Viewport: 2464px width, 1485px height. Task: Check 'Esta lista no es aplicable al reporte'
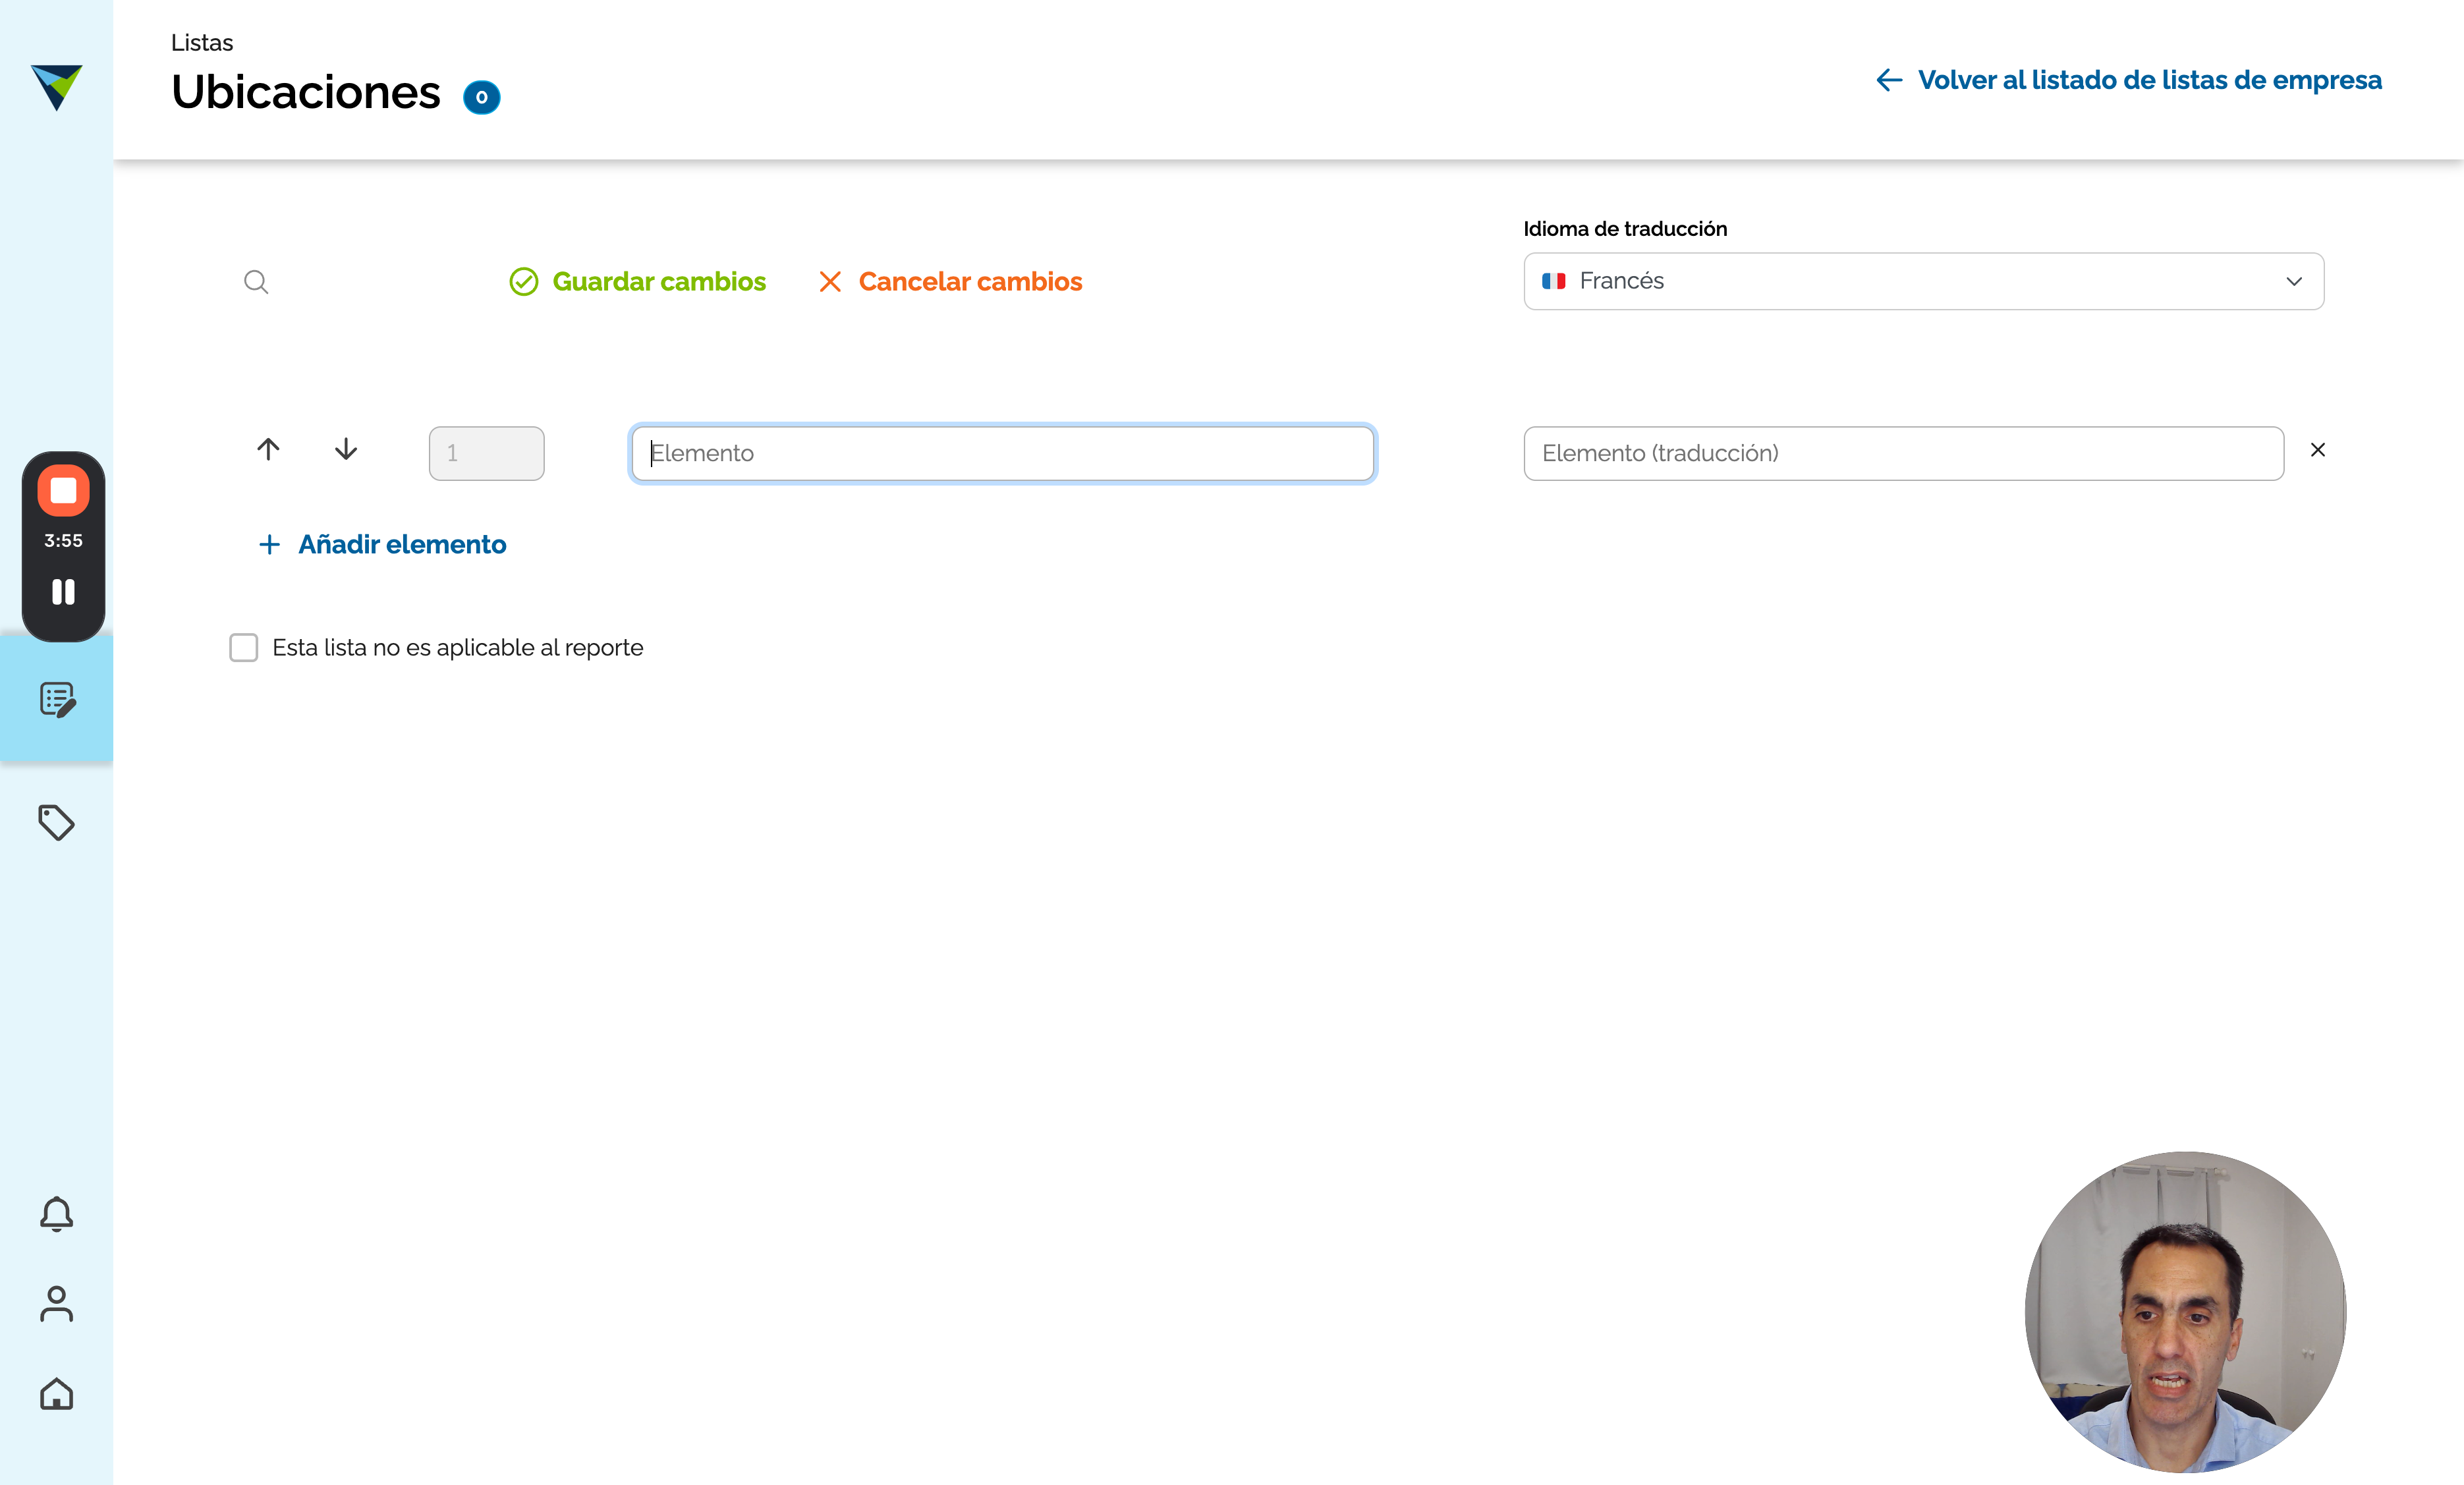point(244,648)
